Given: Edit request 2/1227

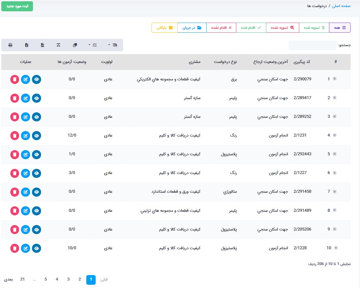Looking at the screenshot, I should tap(26, 173).
